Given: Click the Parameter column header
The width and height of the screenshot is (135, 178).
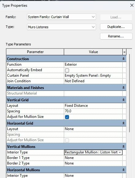Looking at the screenshot, I should (35, 52).
